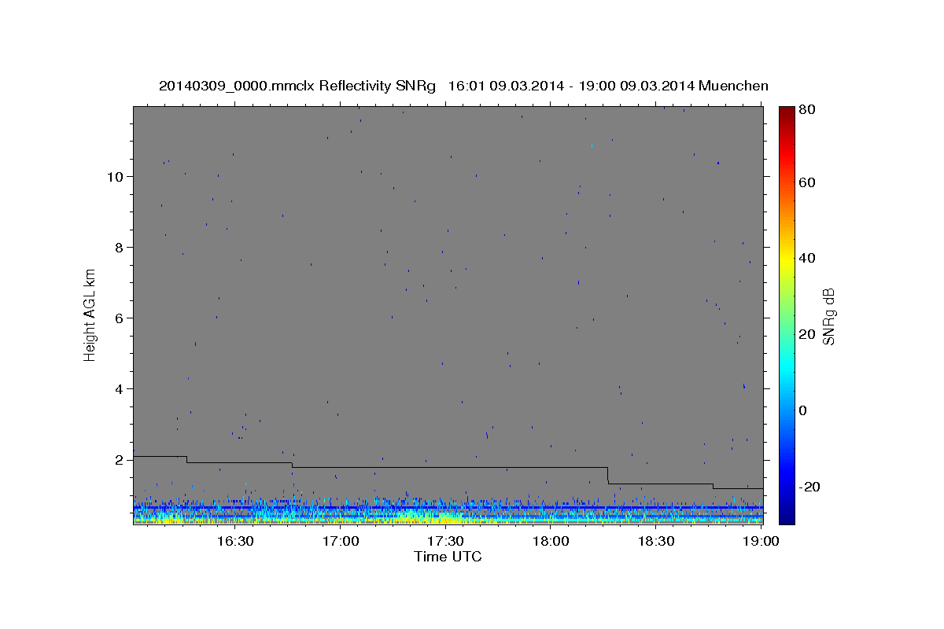
Task: Click the 18:00 time tick label
Action: click(550, 542)
